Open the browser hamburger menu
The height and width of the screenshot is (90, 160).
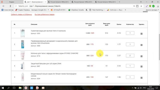click(141, 2)
